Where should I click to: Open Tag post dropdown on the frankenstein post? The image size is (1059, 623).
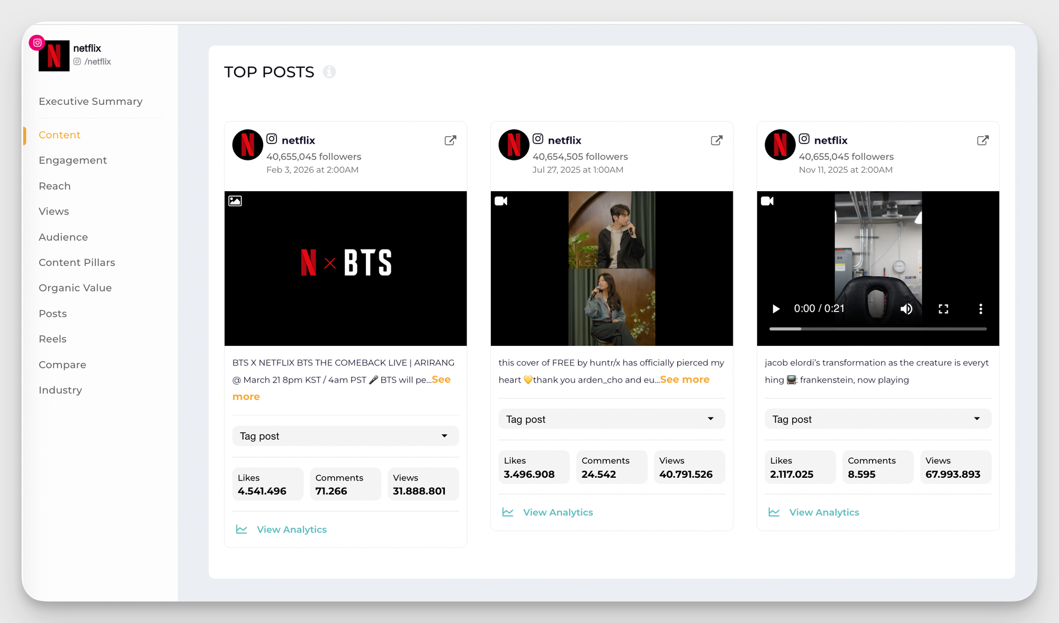(877, 419)
